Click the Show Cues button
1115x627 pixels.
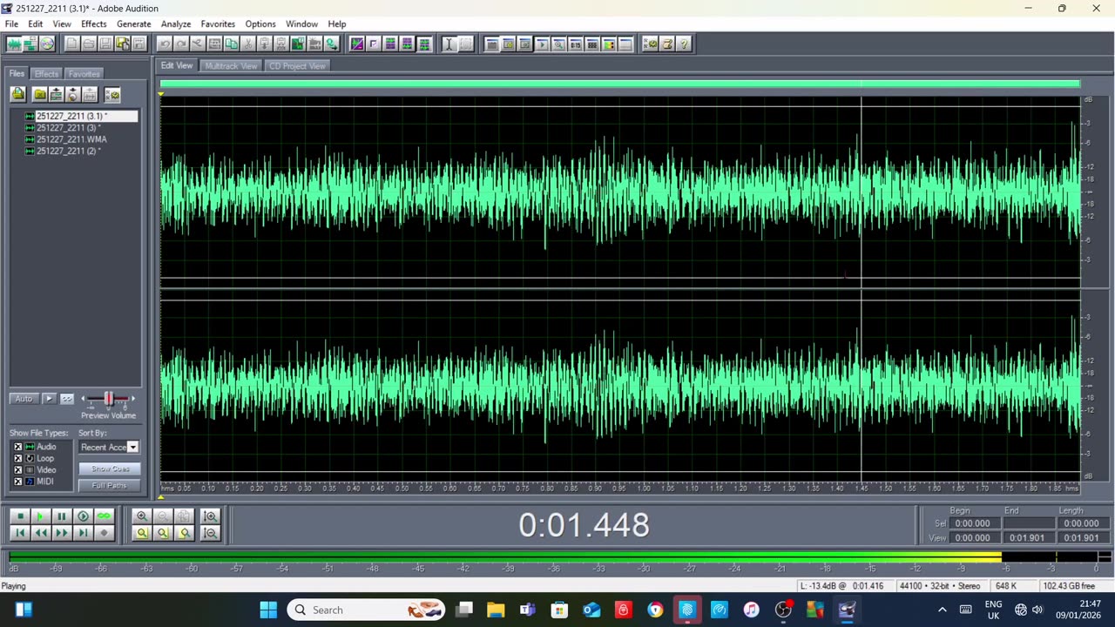(109, 469)
